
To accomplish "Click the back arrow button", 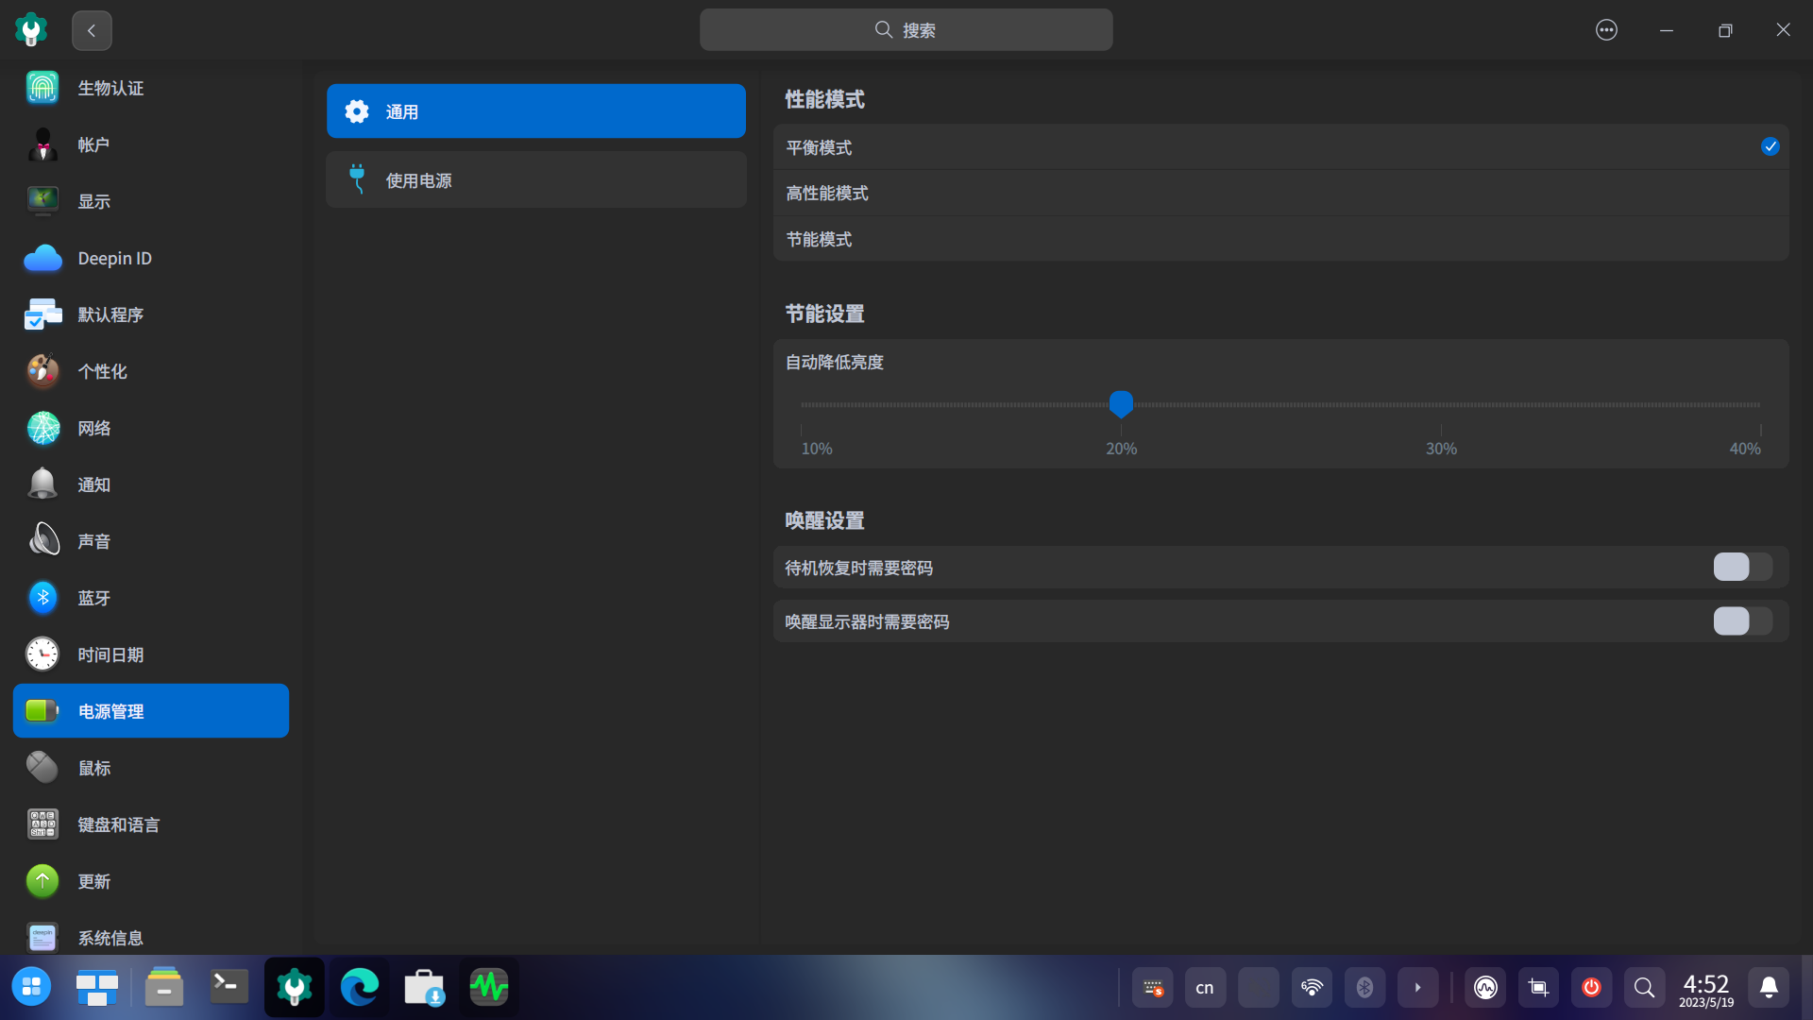I will click(x=91, y=29).
